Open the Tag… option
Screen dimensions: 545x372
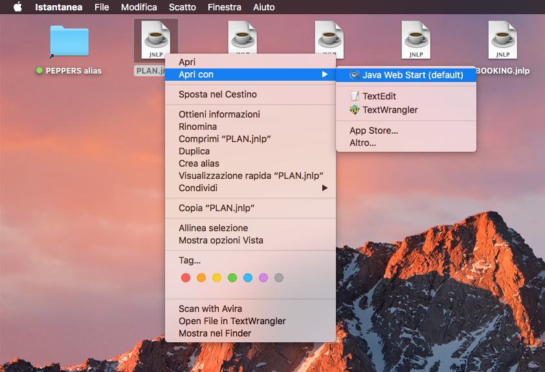[250, 260]
